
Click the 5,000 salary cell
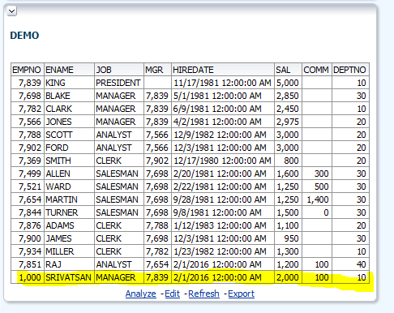(288, 83)
